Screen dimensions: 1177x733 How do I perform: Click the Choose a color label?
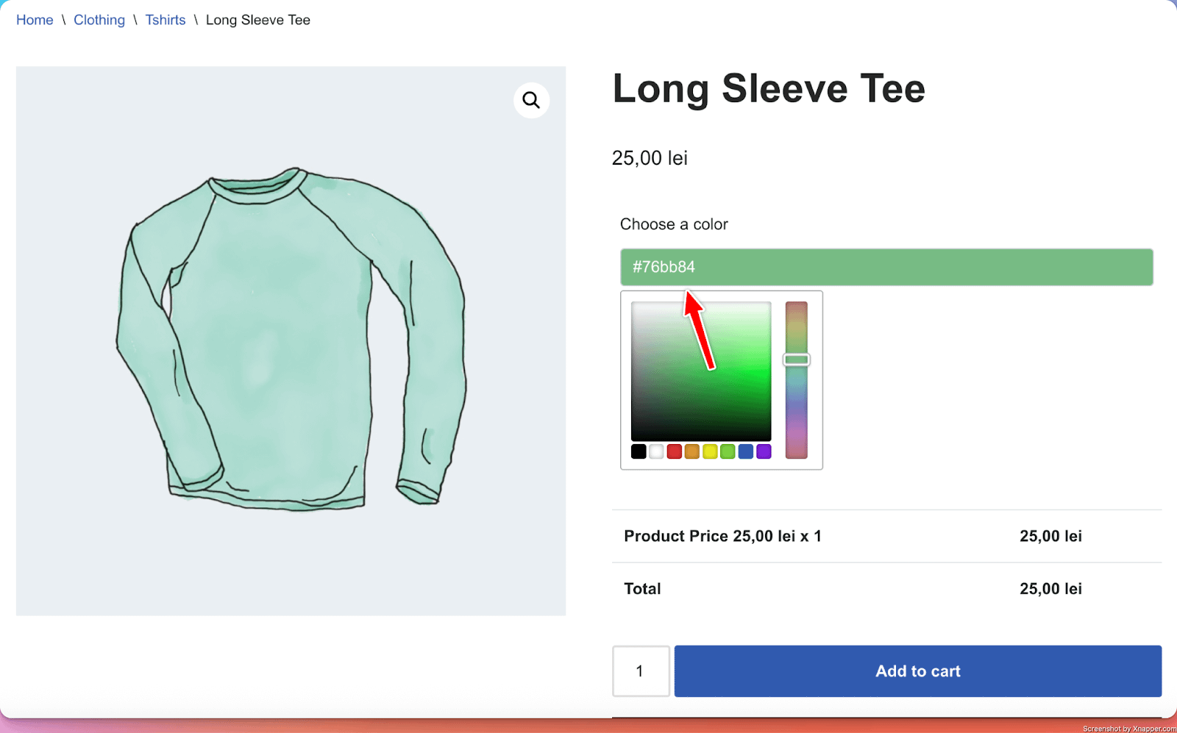[674, 224]
